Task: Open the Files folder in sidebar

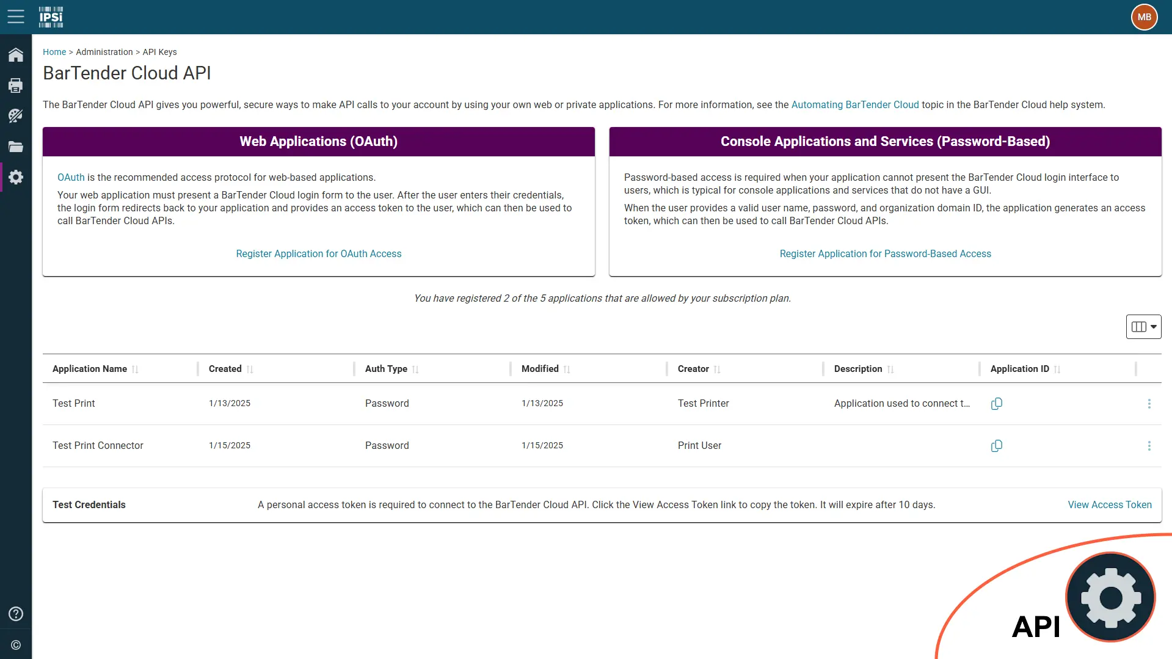Action: 16,147
